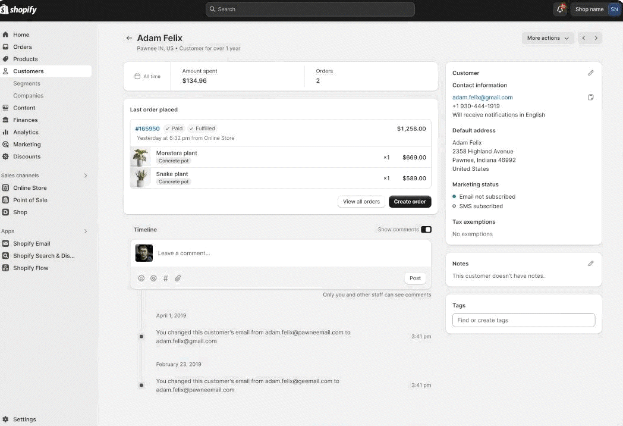Open Analytics from the sidebar
Viewport: 623px width, 426px height.
(x=26, y=132)
